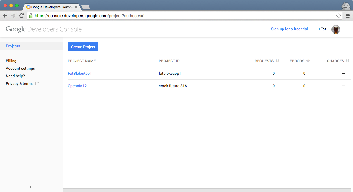Click the CHARGES column header
This screenshot has width=353, height=192.
pos(335,61)
